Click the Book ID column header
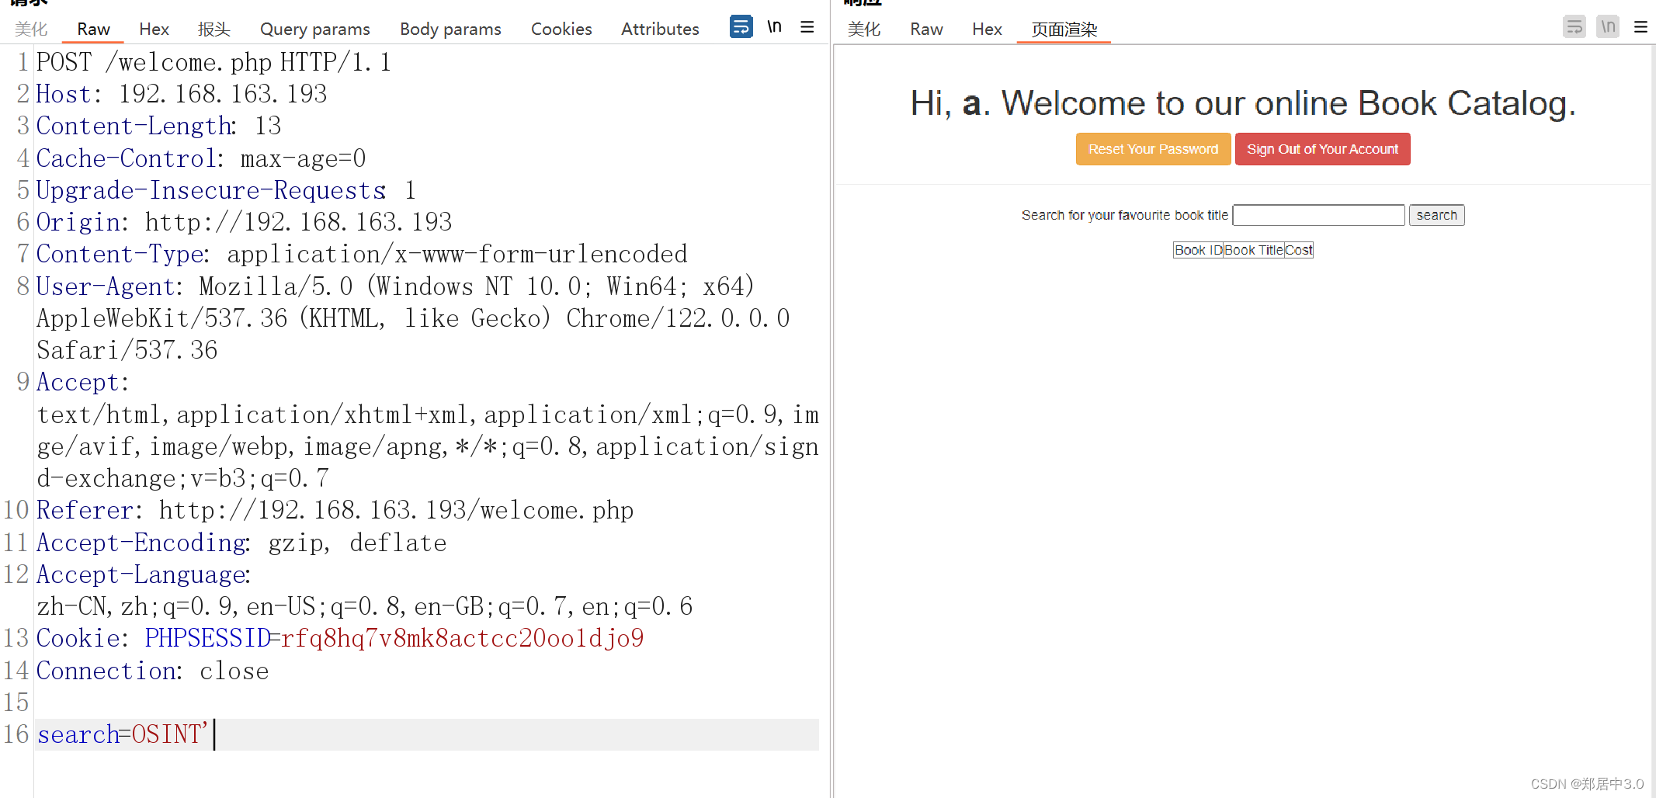The height and width of the screenshot is (798, 1656). [1198, 250]
